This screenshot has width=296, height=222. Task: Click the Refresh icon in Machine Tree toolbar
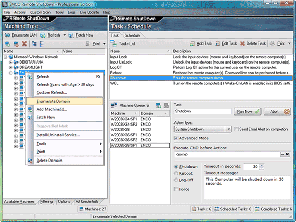(43, 35)
